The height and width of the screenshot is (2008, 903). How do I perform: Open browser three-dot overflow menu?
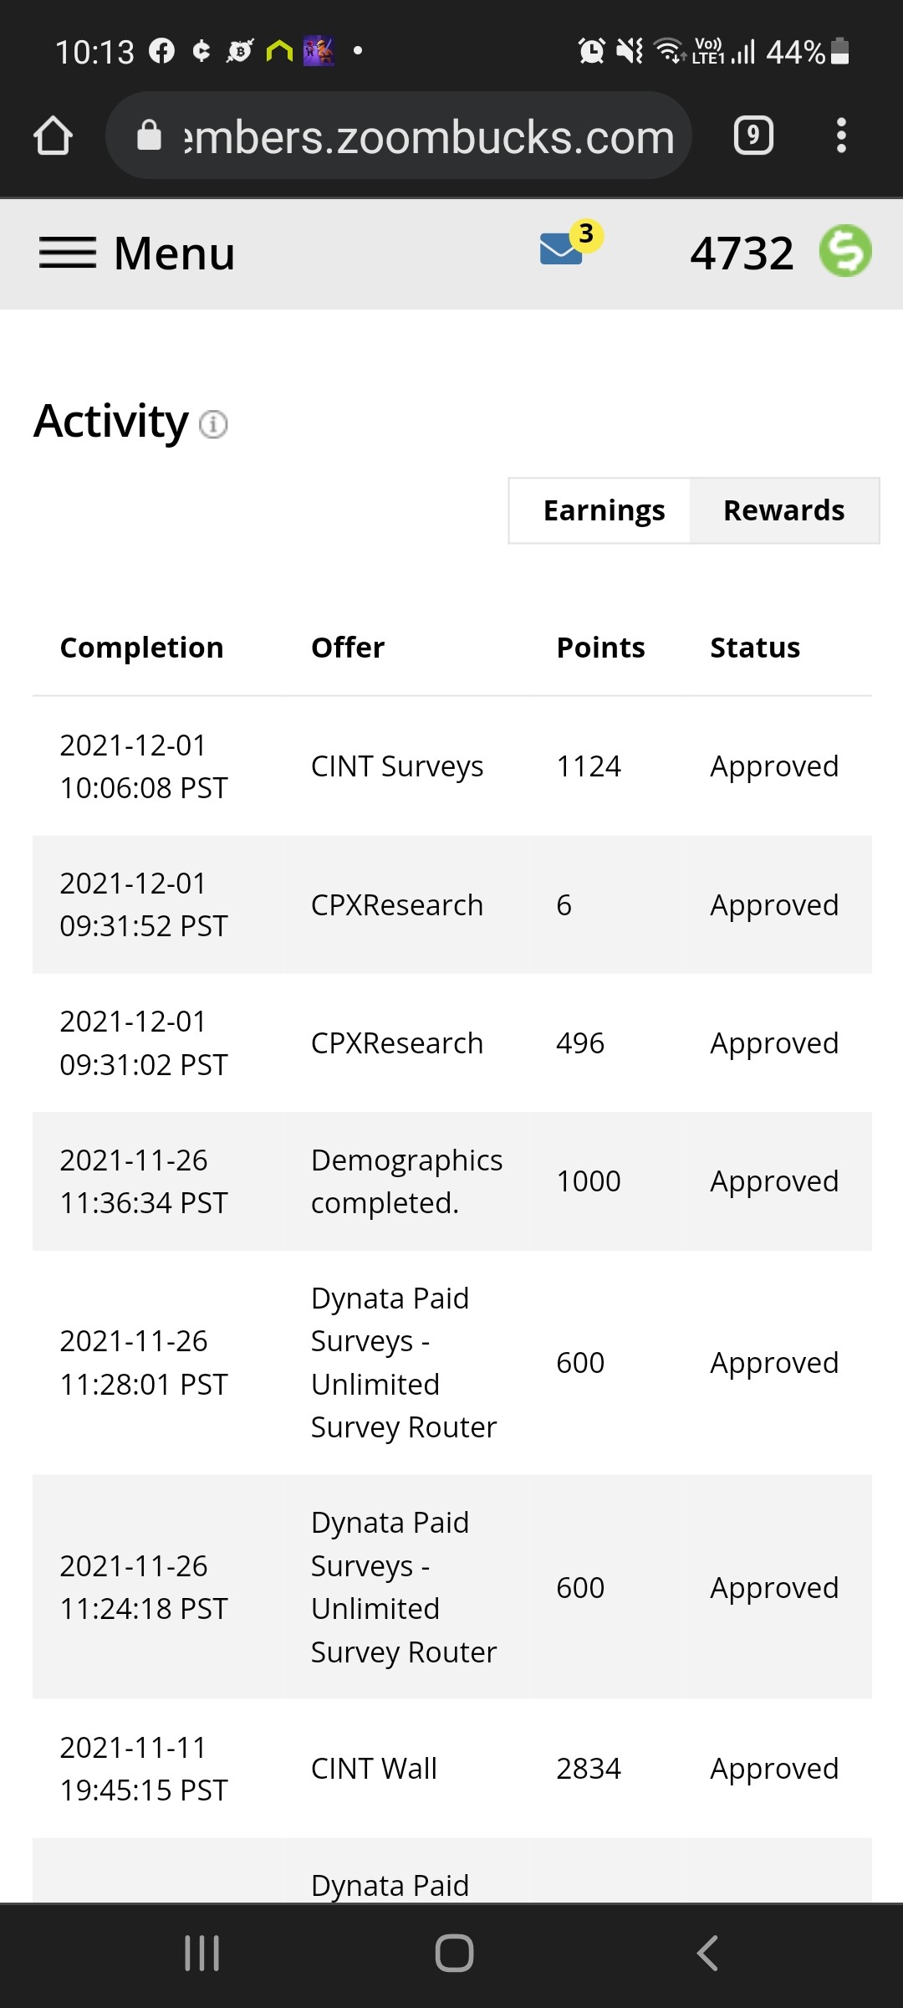[841, 136]
